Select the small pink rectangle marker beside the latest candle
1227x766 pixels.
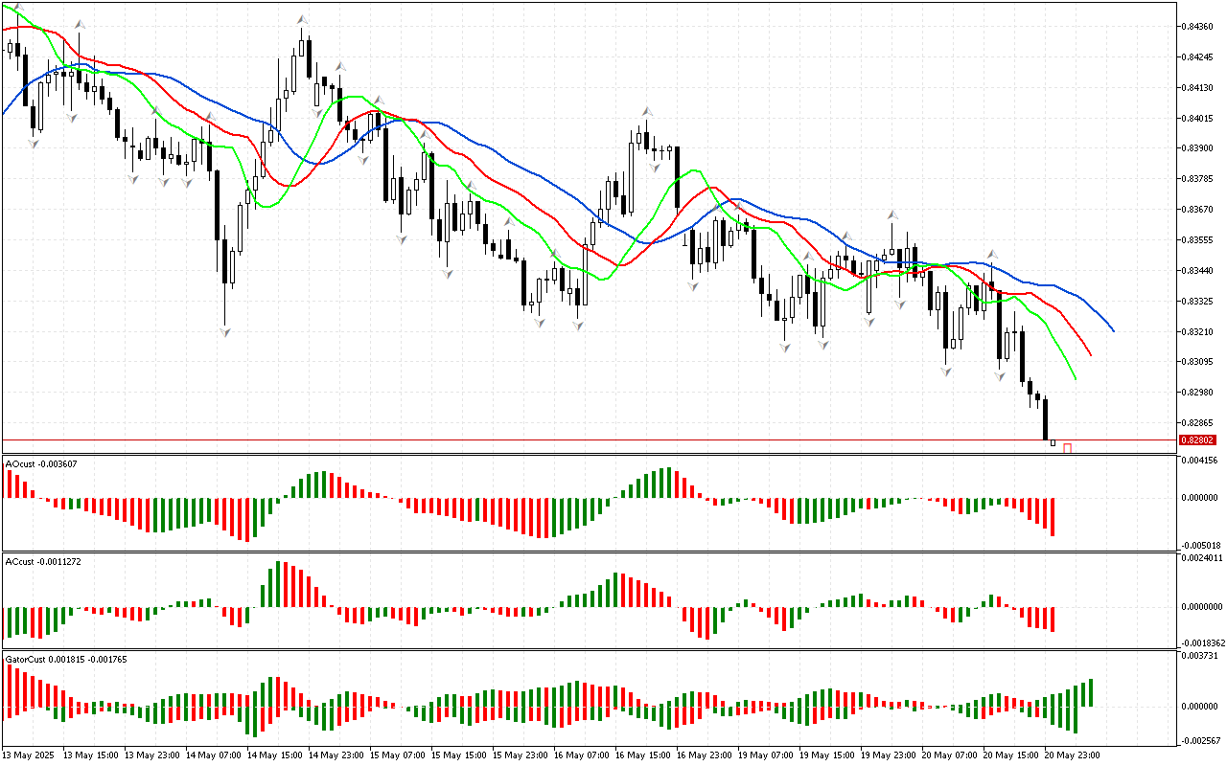coord(1067,447)
